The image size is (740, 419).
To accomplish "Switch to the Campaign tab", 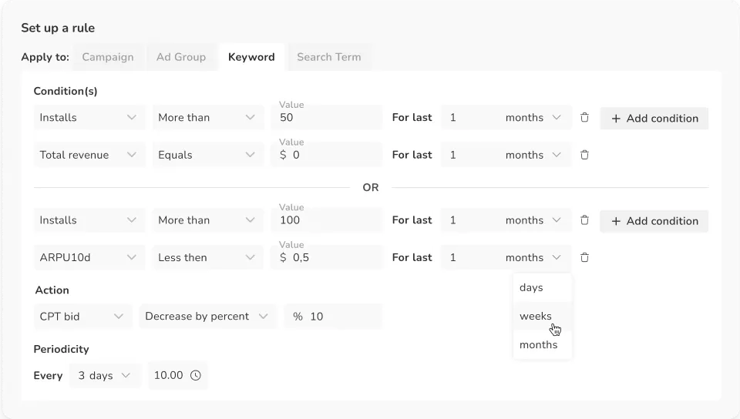I will click(108, 57).
